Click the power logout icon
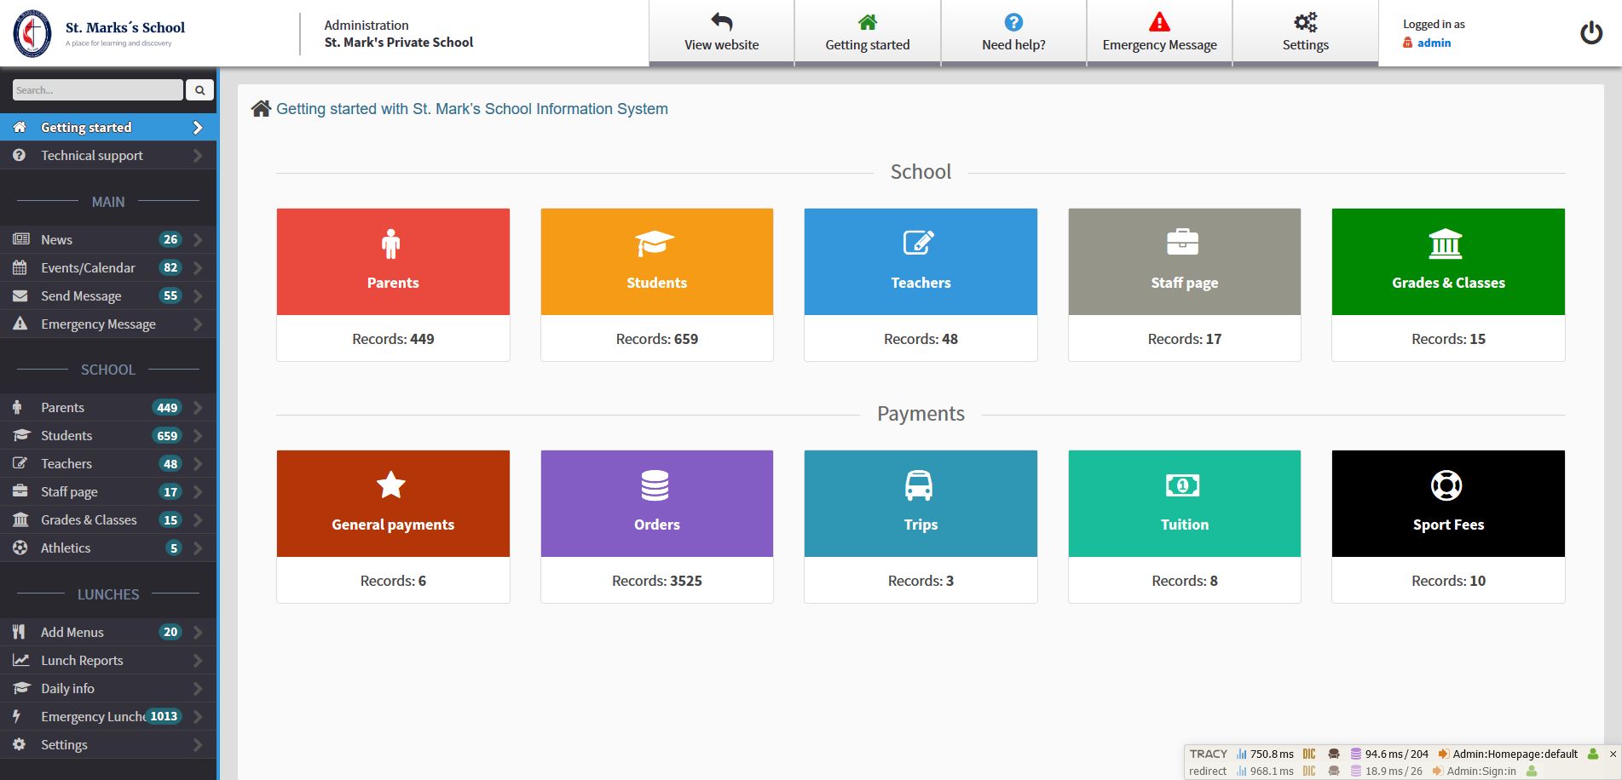 1590,33
